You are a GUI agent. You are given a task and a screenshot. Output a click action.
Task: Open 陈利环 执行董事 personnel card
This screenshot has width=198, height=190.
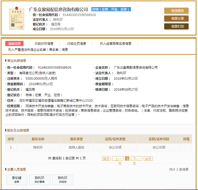(40, 180)
